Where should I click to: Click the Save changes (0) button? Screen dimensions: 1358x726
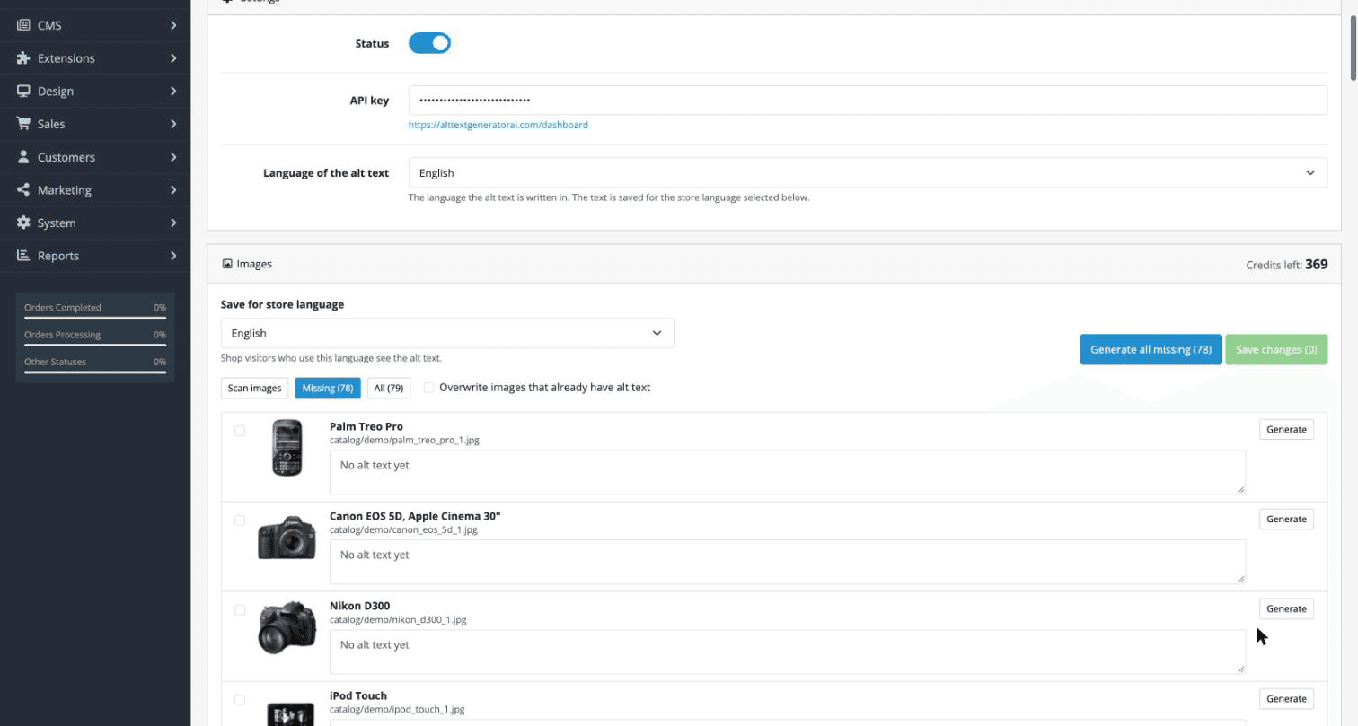[x=1276, y=349]
